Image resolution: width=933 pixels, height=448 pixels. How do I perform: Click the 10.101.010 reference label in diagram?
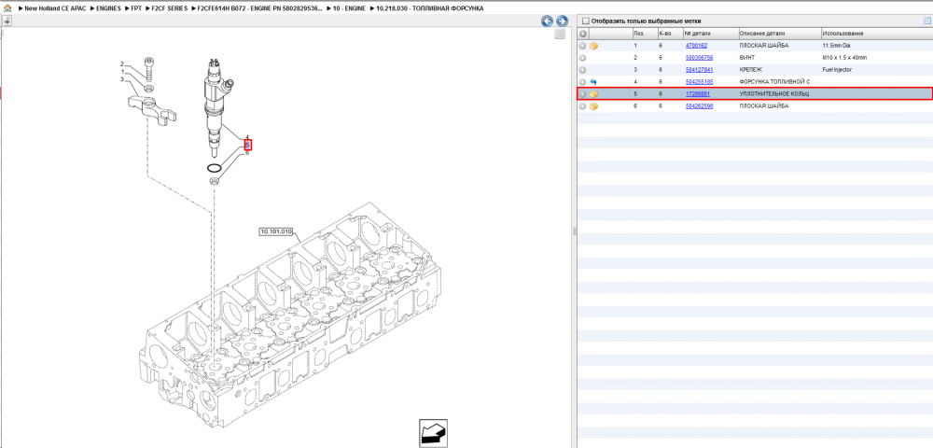point(276,231)
